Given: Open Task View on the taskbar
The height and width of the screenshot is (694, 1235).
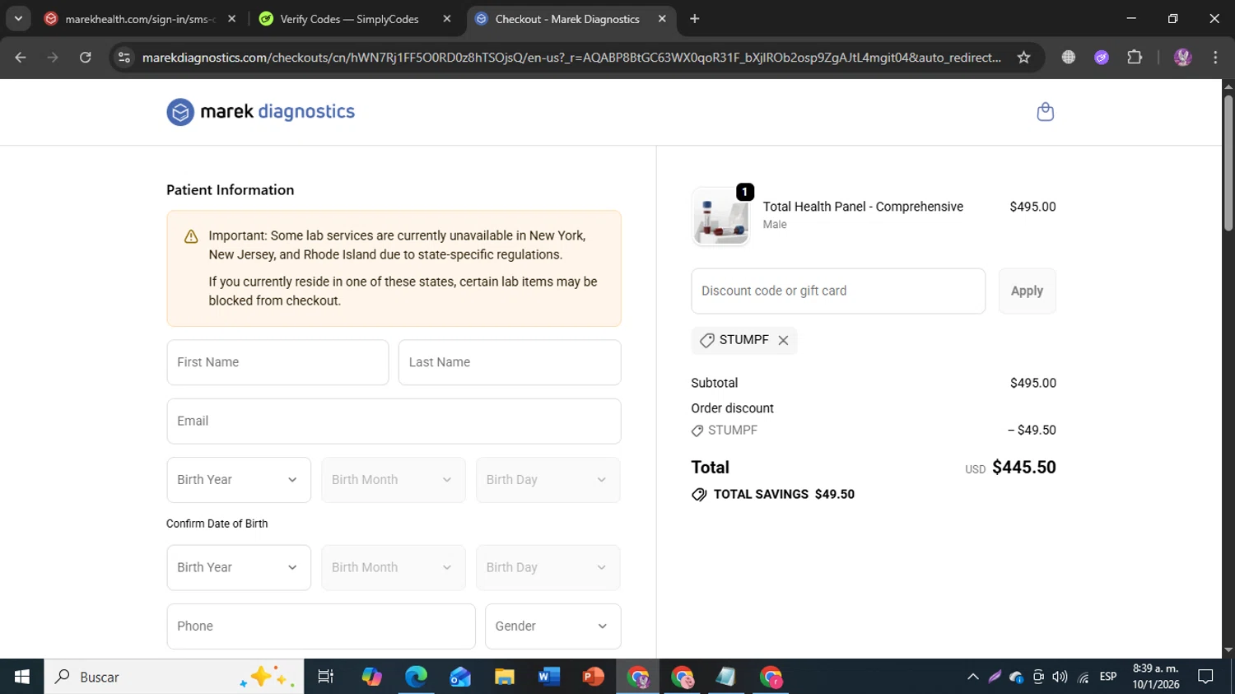Looking at the screenshot, I should coord(326,677).
